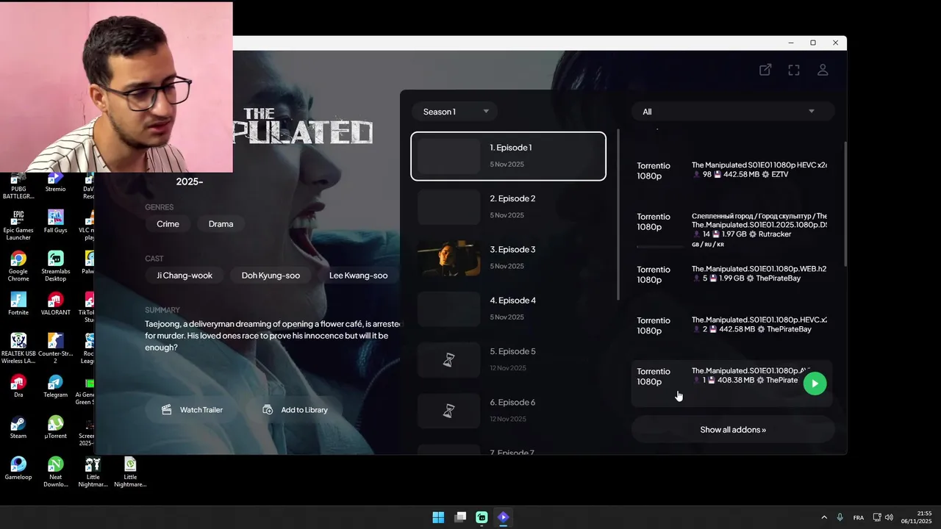941x529 pixels.
Task: Select PUBG BATTLEGROUNDS desktop icon
Action: (18, 187)
